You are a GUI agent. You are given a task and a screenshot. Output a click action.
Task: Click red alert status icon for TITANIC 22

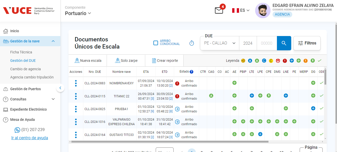point(177,96)
